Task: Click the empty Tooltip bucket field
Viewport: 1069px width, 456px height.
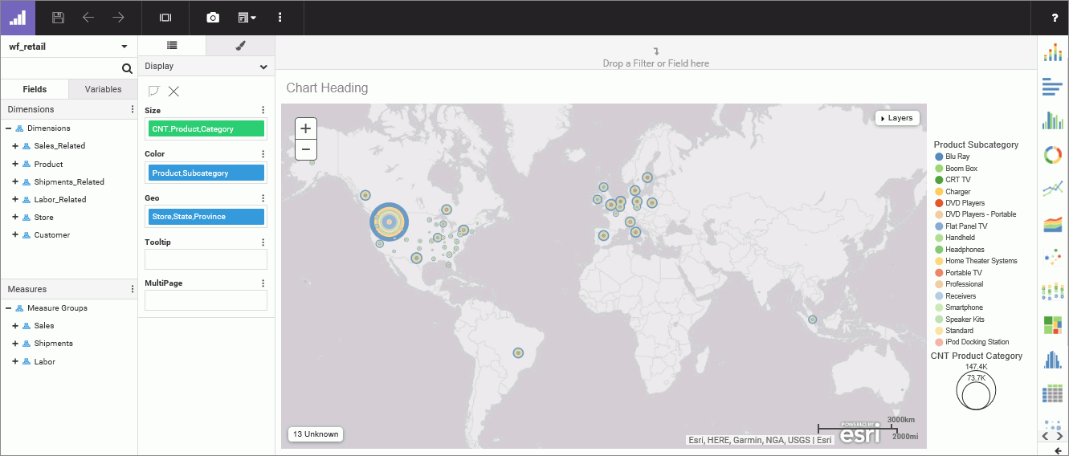Action: (x=206, y=259)
